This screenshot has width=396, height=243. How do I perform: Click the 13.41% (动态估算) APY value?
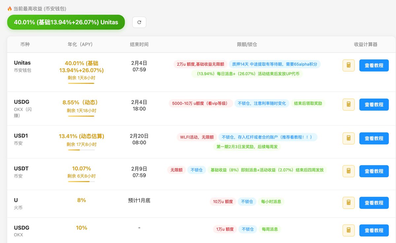[x=81, y=136]
